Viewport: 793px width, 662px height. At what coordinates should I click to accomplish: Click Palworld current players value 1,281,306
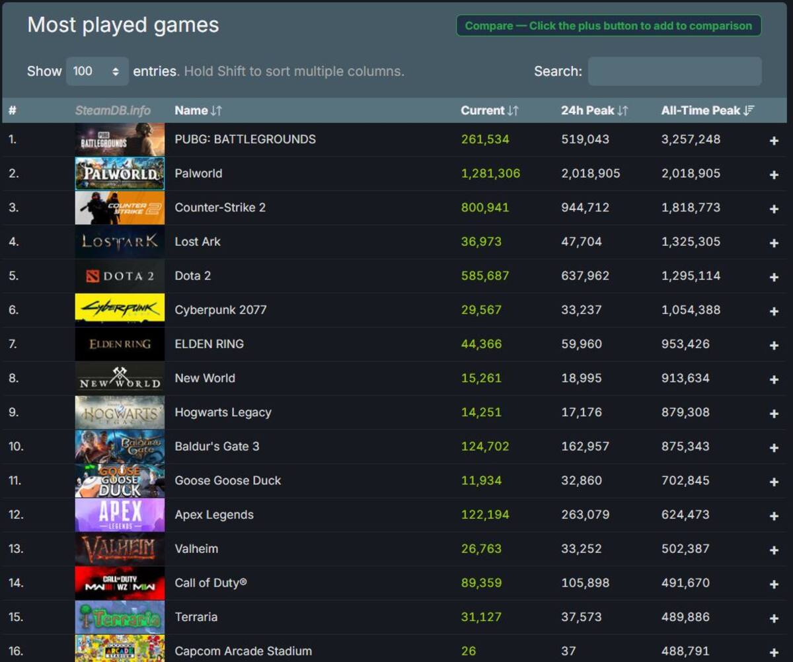[490, 174]
